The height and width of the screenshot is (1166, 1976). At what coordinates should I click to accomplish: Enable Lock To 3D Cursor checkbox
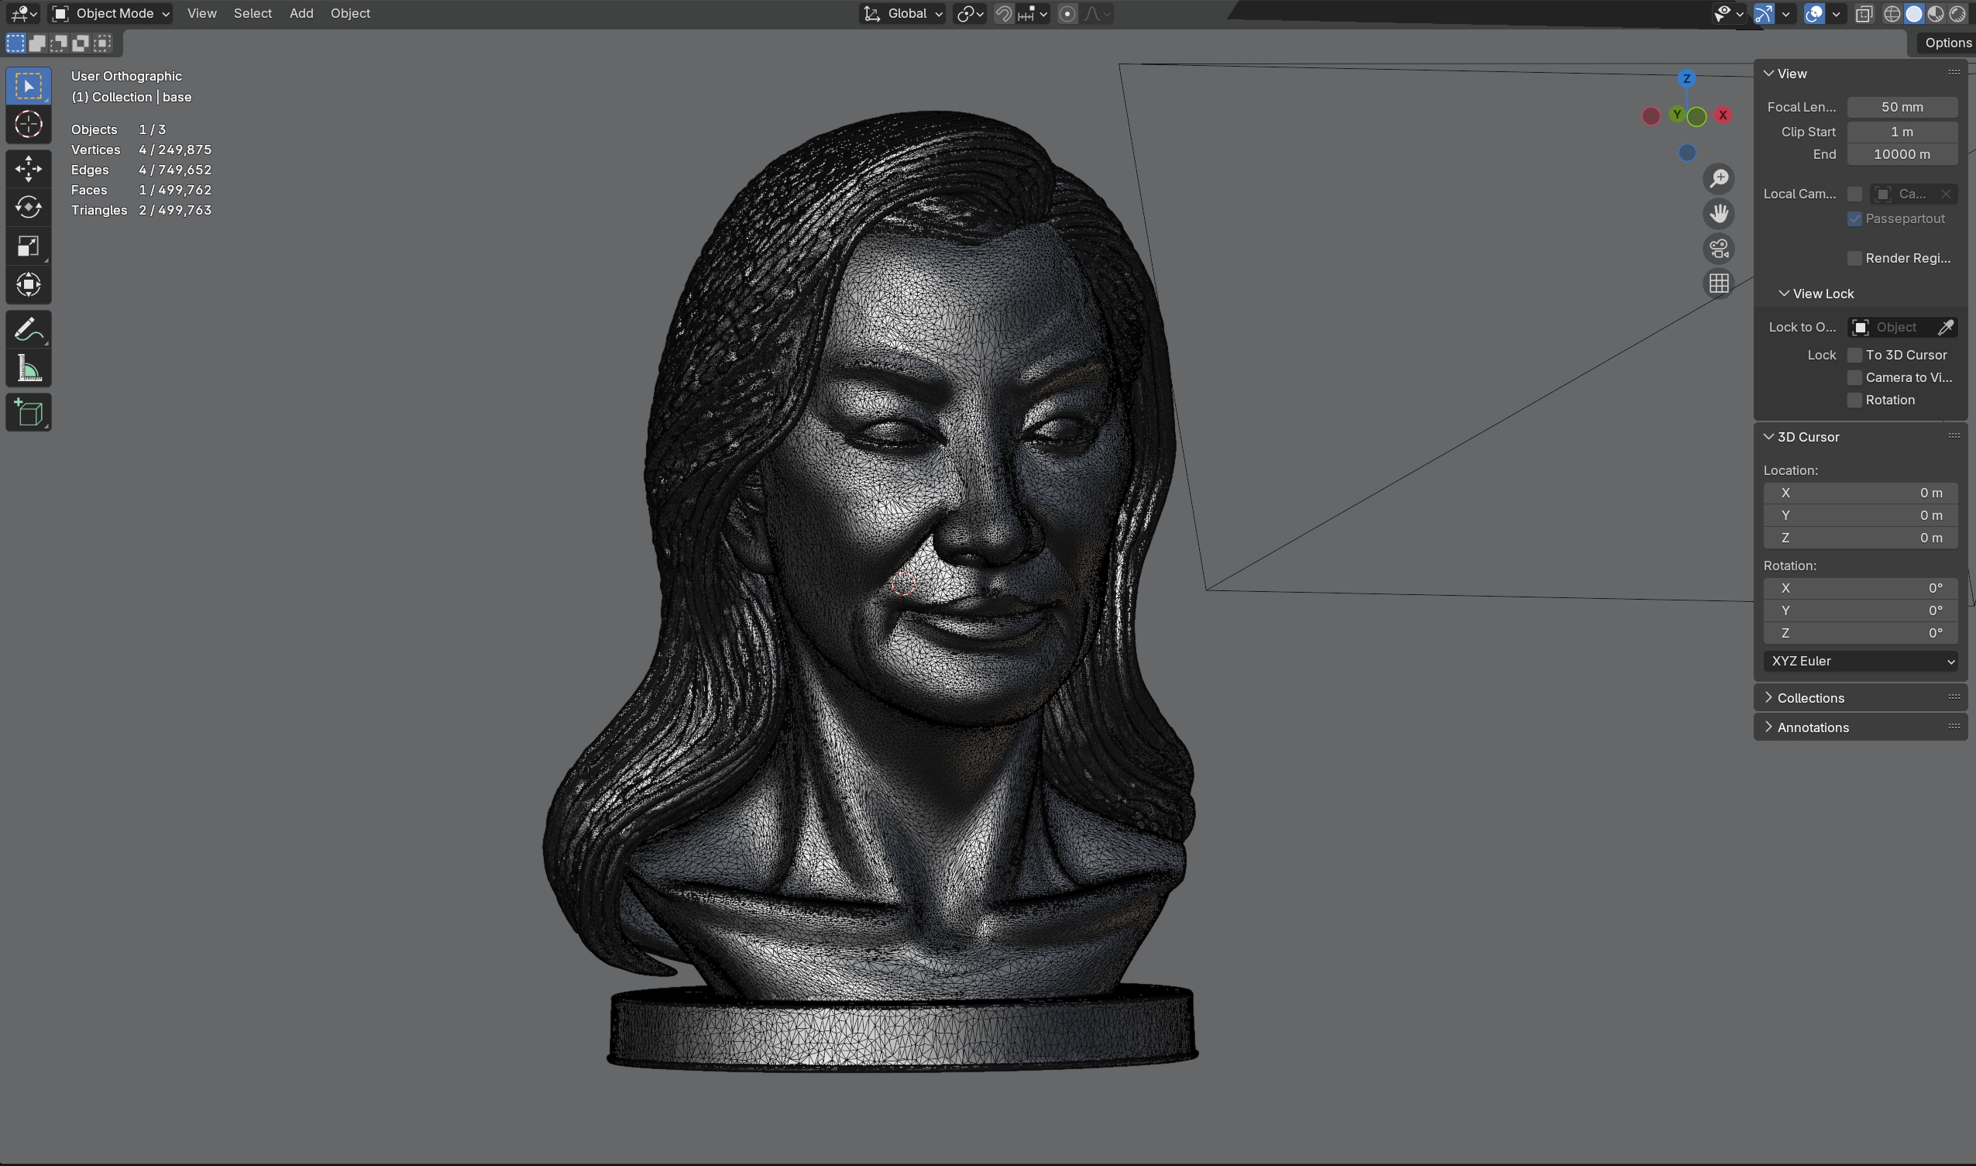click(1854, 355)
